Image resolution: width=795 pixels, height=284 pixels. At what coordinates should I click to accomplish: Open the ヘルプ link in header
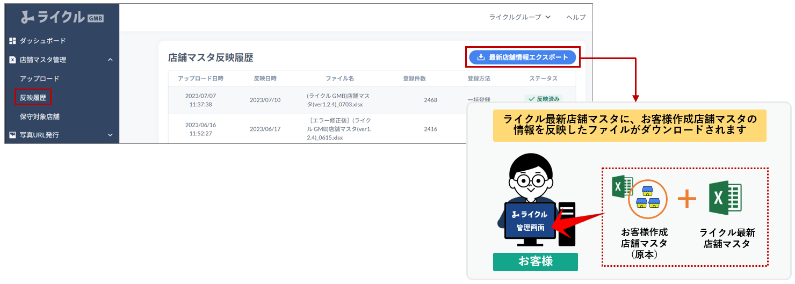coord(576,17)
